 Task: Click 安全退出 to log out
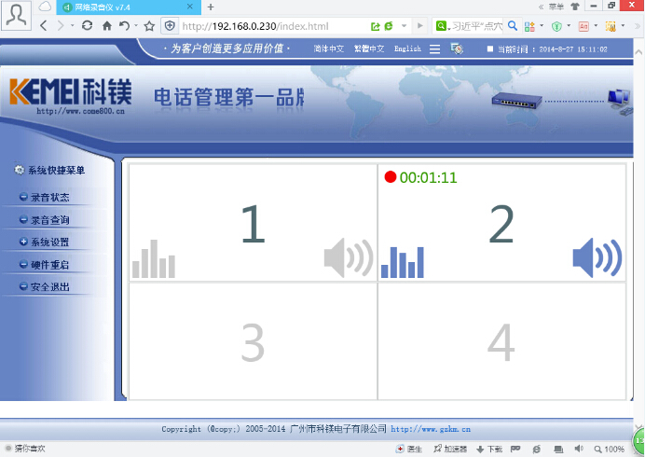(x=49, y=287)
